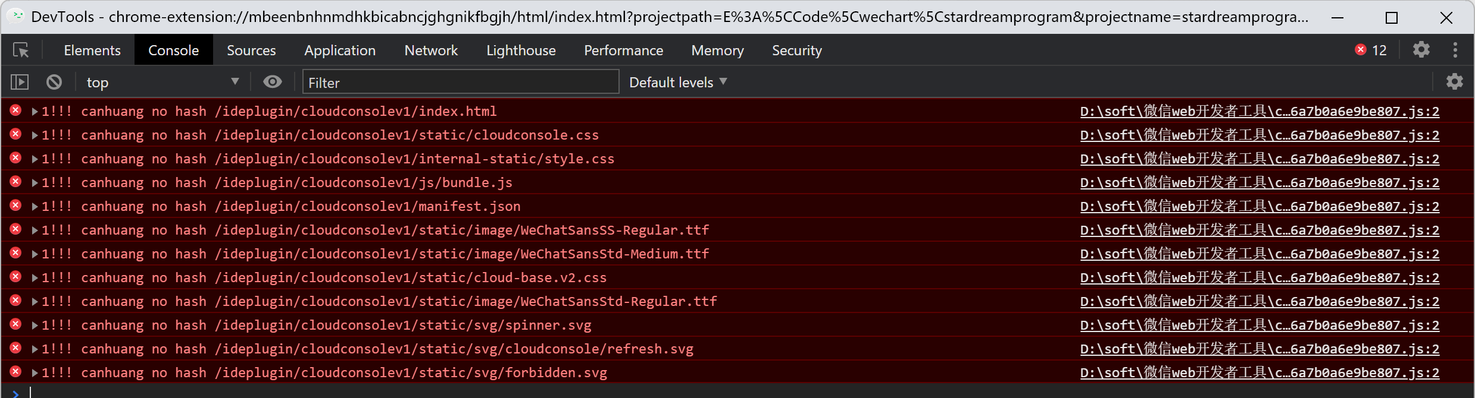This screenshot has width=1475, height=398.
Task: Open the top context selector dropdown
Action: (162, 83)
